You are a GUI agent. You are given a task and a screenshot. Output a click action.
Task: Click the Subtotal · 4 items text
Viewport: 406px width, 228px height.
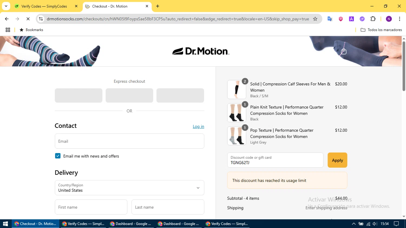243,198
